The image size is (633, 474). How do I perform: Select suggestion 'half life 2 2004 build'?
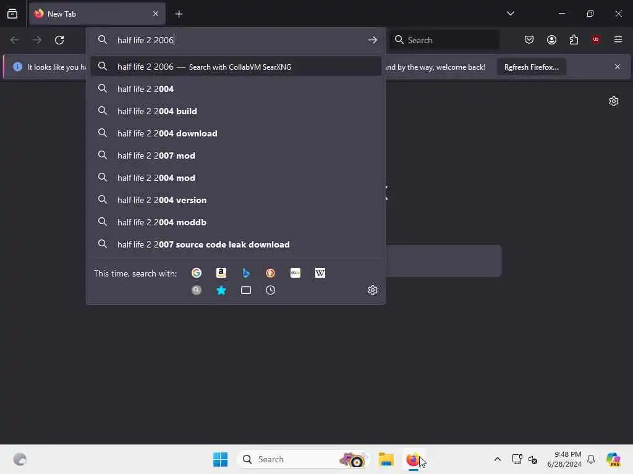[x=236, y=111]
